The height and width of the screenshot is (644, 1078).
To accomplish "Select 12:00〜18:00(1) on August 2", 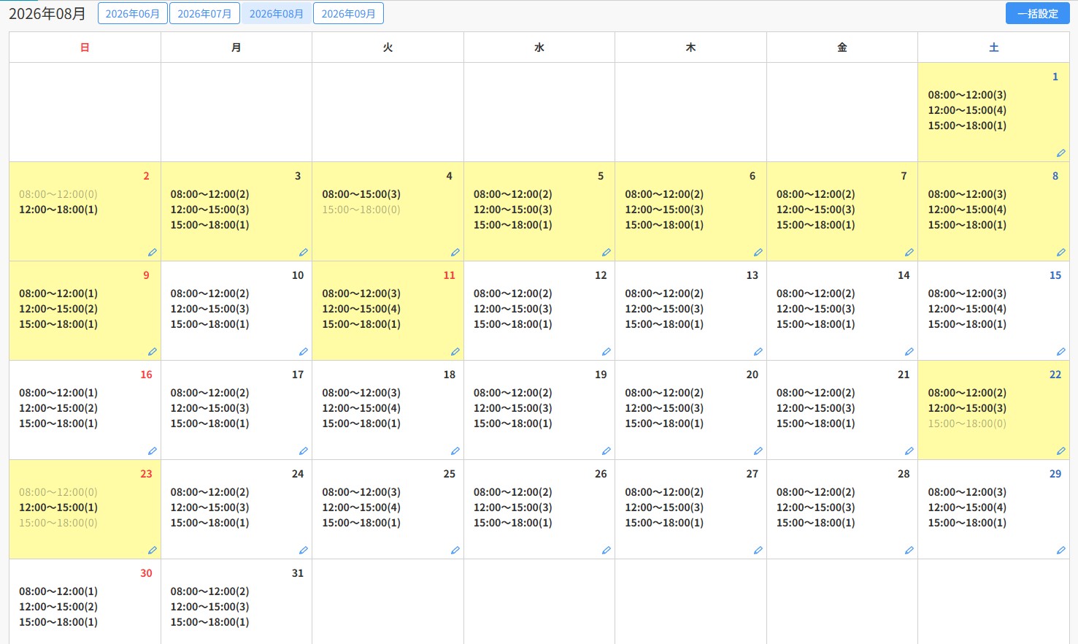I will pyautogui.click(x=58, y=210).
